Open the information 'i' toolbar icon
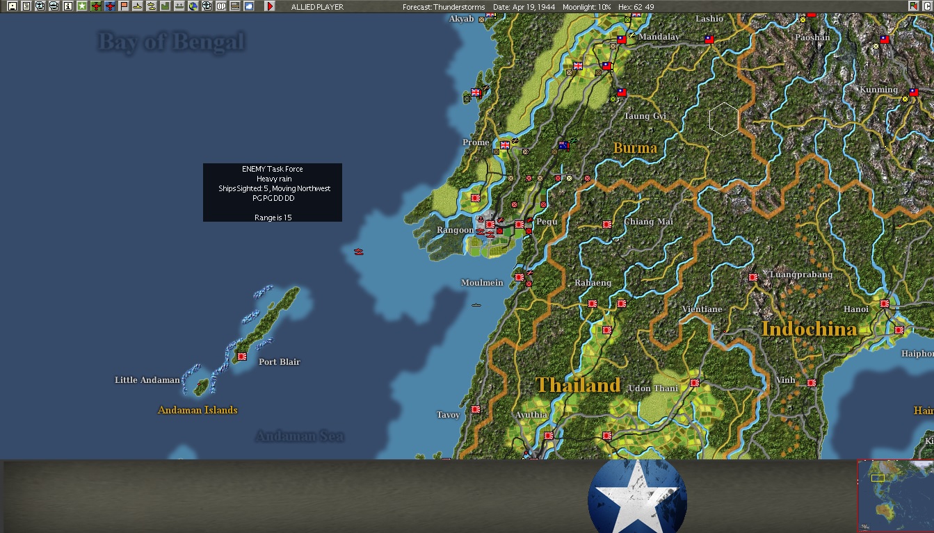934x533 pixels. tap(67, 6)
